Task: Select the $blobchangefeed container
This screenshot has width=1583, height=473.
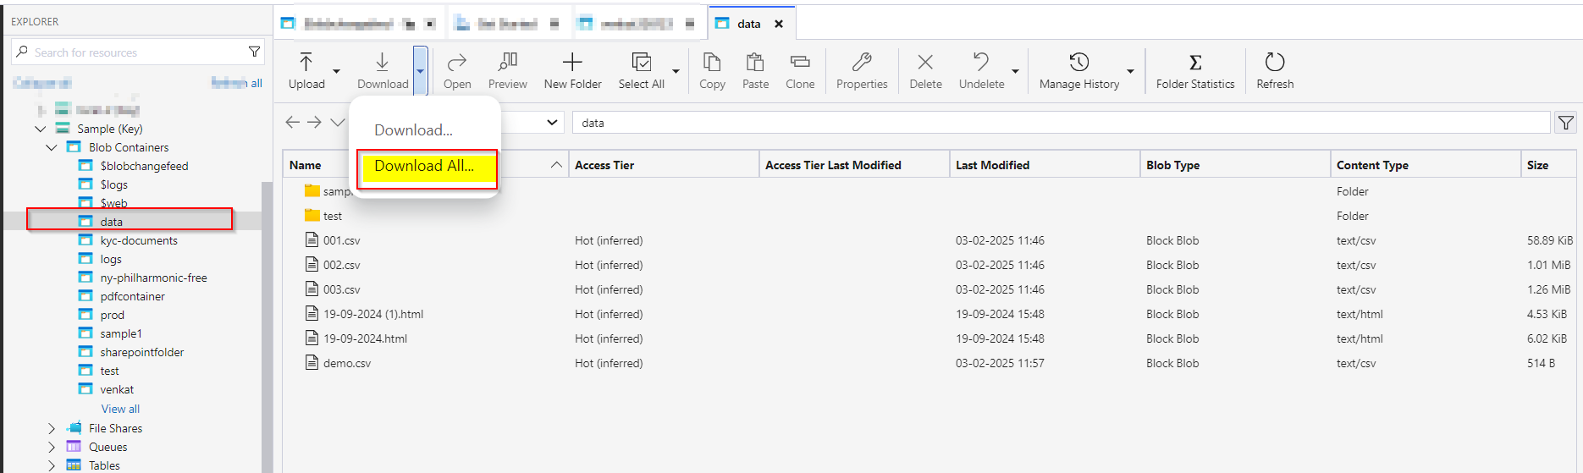Action: (x=144, y=166)
